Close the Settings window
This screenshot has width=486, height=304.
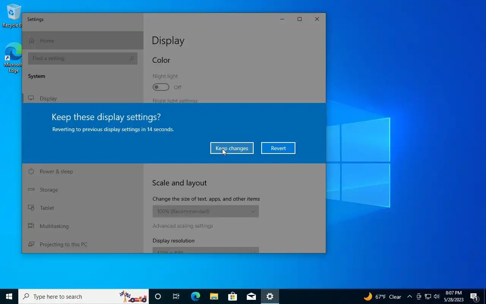pos(317,19)
